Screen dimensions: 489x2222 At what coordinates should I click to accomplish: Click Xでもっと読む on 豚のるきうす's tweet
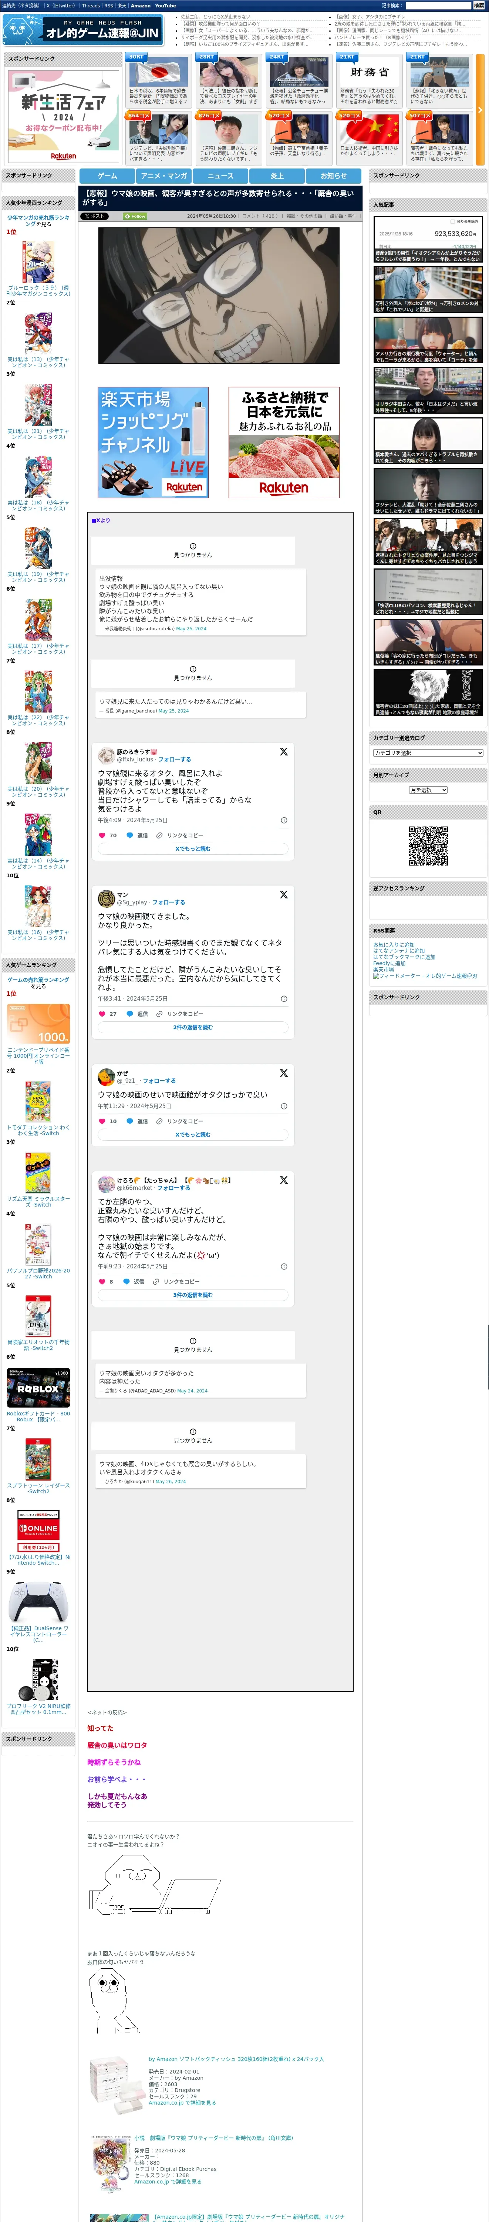[x=193, y=849]
